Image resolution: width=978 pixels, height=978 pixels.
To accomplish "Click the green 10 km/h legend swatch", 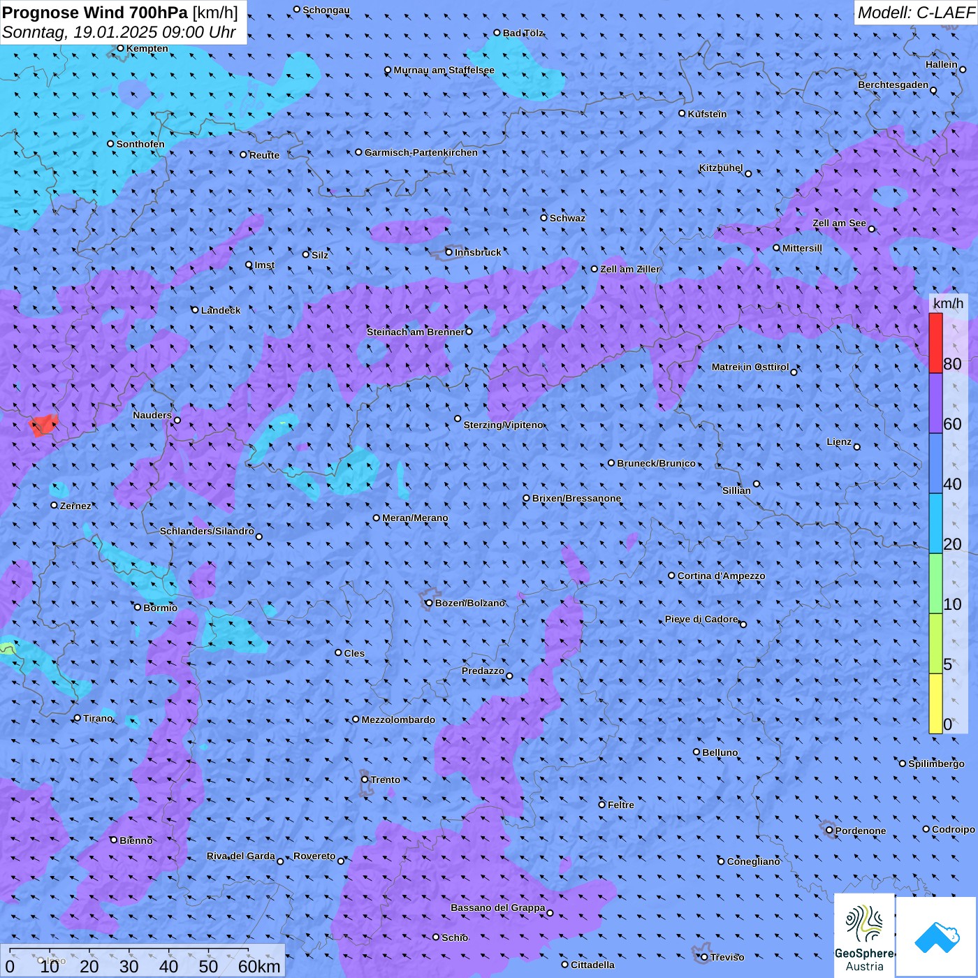I will coord(935,583).
